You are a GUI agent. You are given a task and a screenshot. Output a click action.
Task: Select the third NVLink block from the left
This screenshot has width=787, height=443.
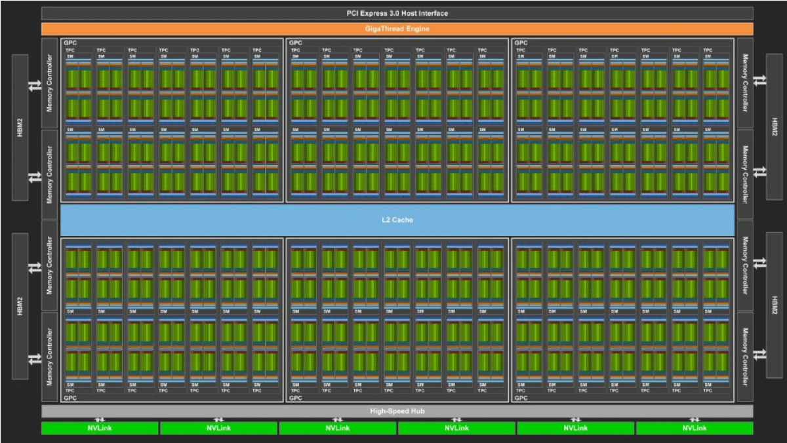337,429
